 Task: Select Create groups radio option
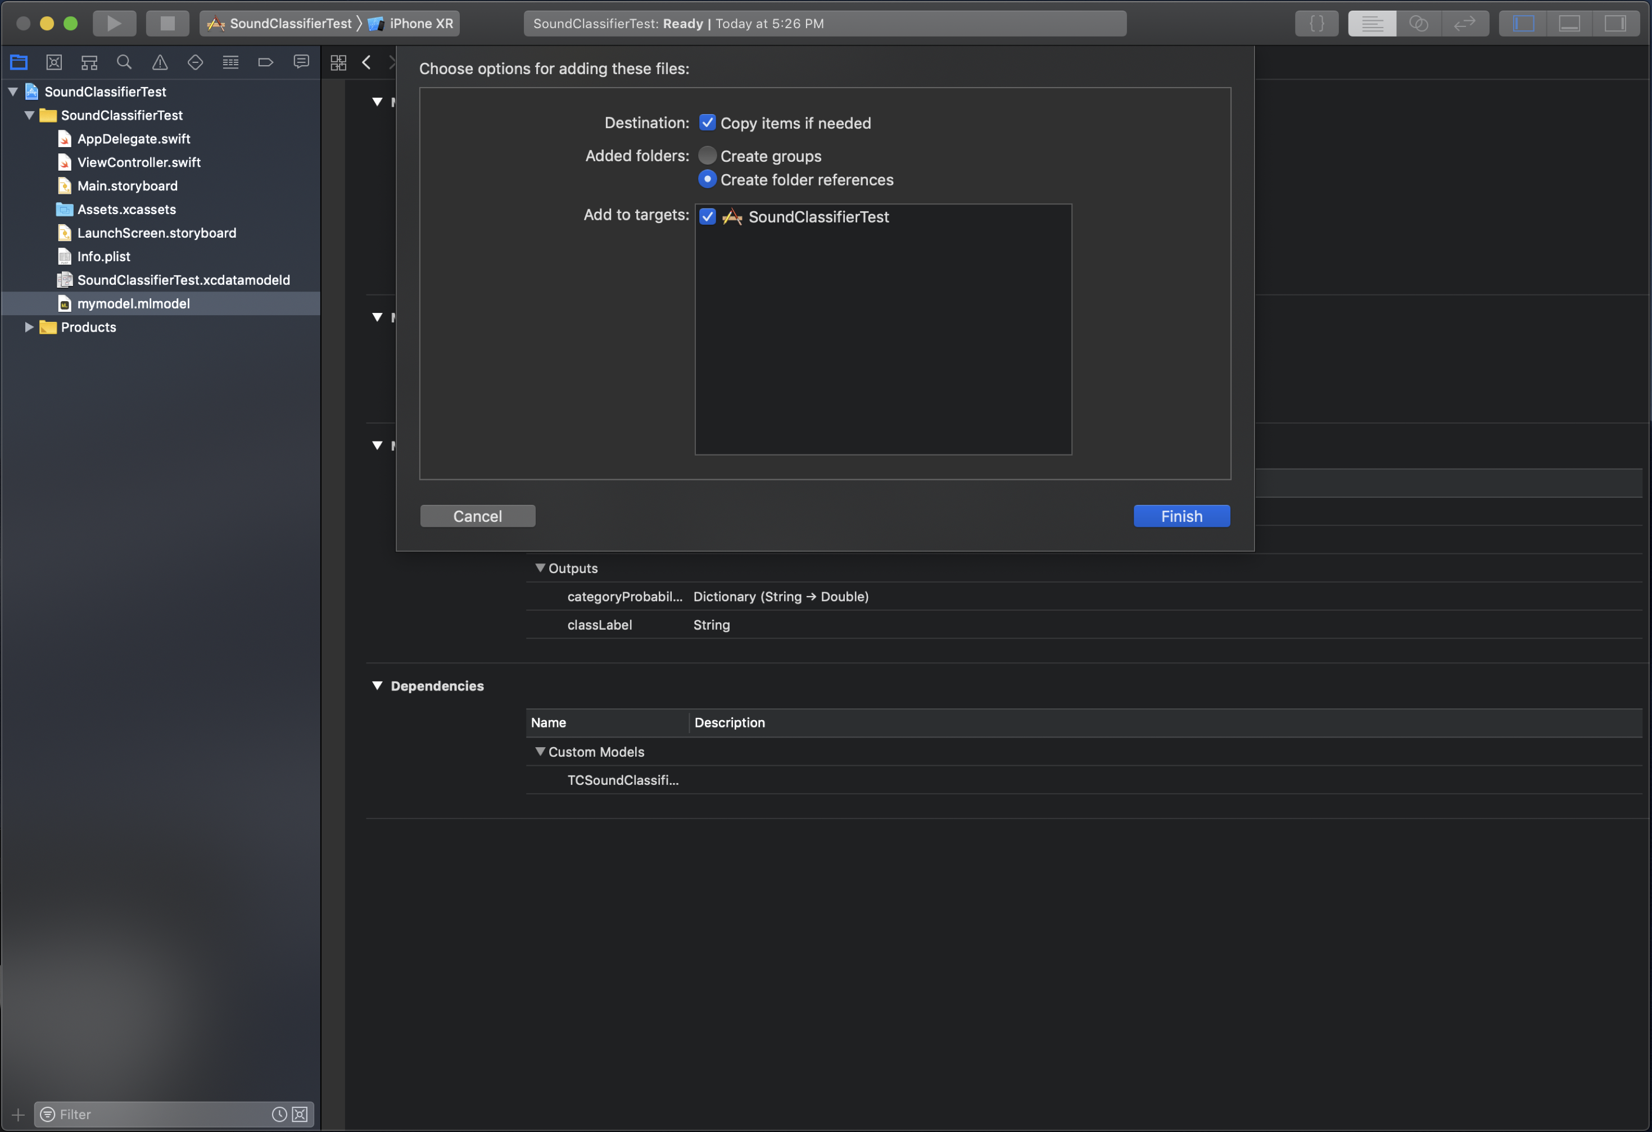coord(707,155)
